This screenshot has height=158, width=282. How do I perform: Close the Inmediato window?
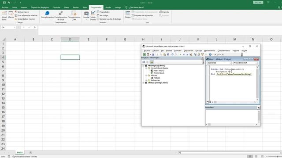[259, 108]
